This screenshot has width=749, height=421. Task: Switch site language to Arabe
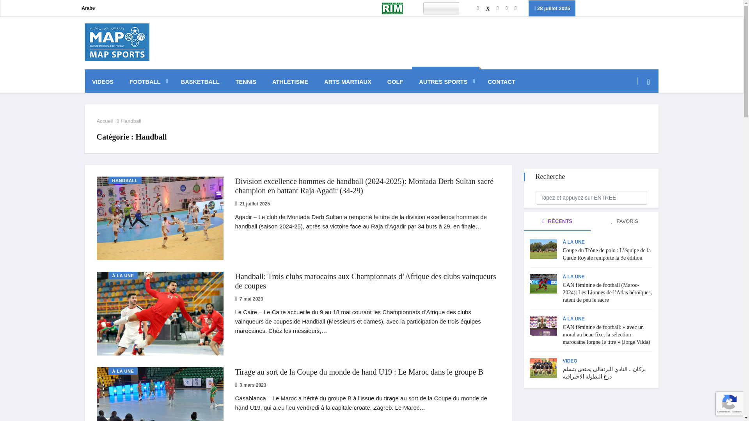[88, 8]
